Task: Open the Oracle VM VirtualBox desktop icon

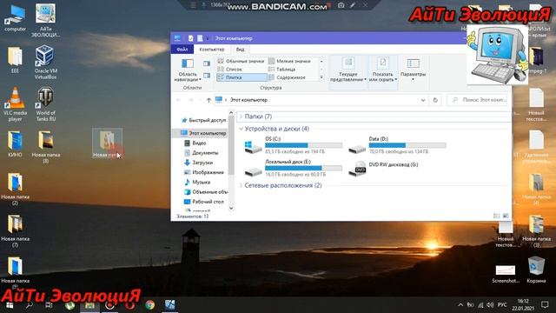Action: [45, 62]
